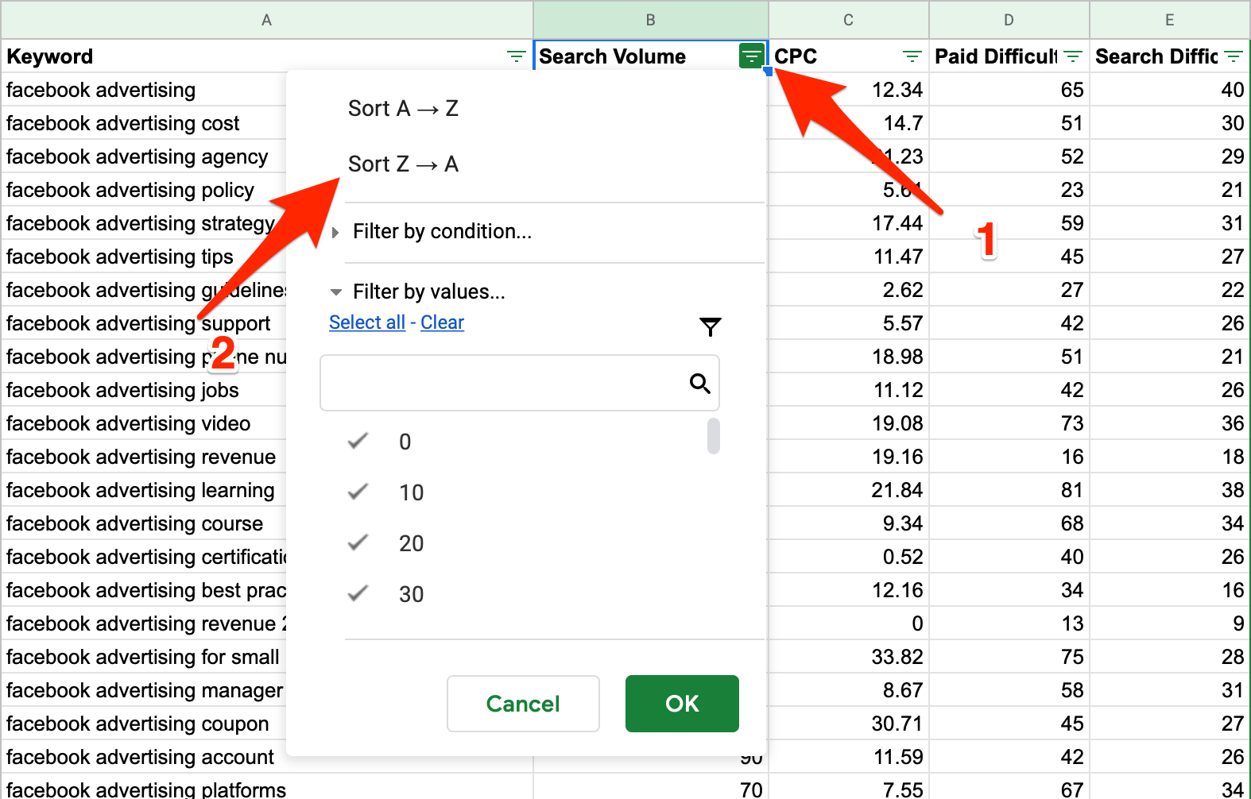Select column A header
Image resolution: width=1251 pixels, height=799 pixels.
(267, 20)
